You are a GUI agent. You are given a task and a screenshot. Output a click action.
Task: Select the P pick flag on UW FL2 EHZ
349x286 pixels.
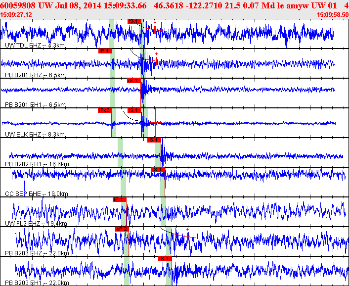click(x=120, y=199)
